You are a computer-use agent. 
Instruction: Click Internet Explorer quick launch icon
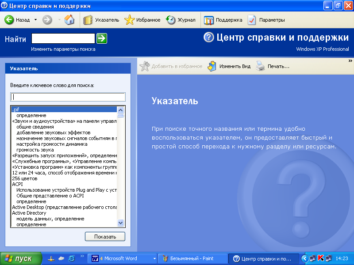tap(72, 258)
